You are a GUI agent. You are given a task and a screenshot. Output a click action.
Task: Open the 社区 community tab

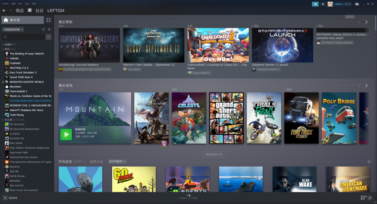(x=39, y=11)
